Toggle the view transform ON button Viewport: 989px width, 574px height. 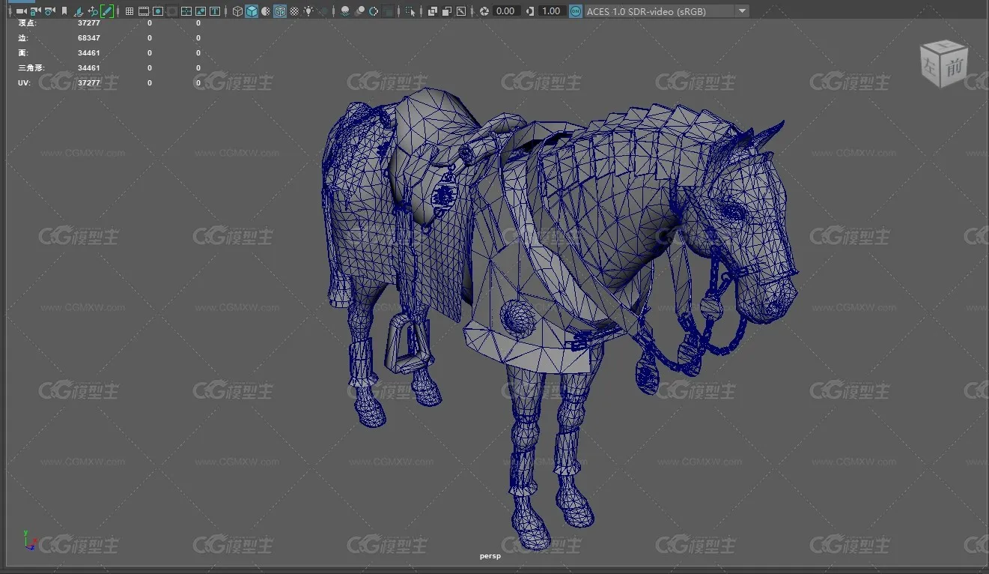click(x=575, y=11)
